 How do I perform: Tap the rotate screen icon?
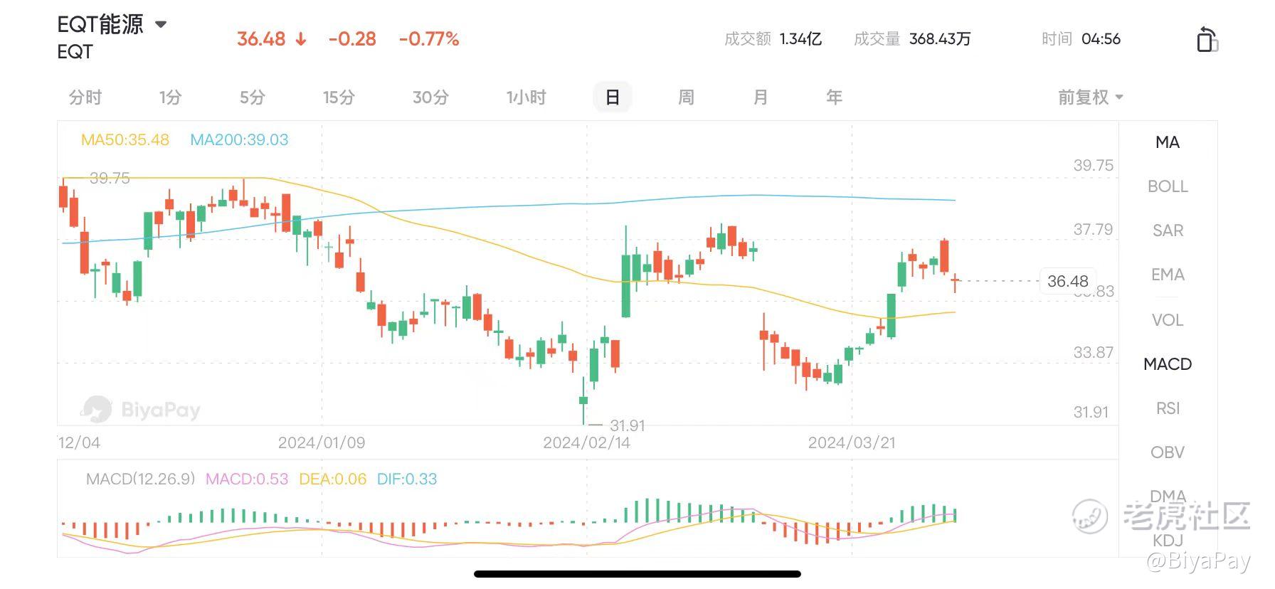tap(1207, 39)
